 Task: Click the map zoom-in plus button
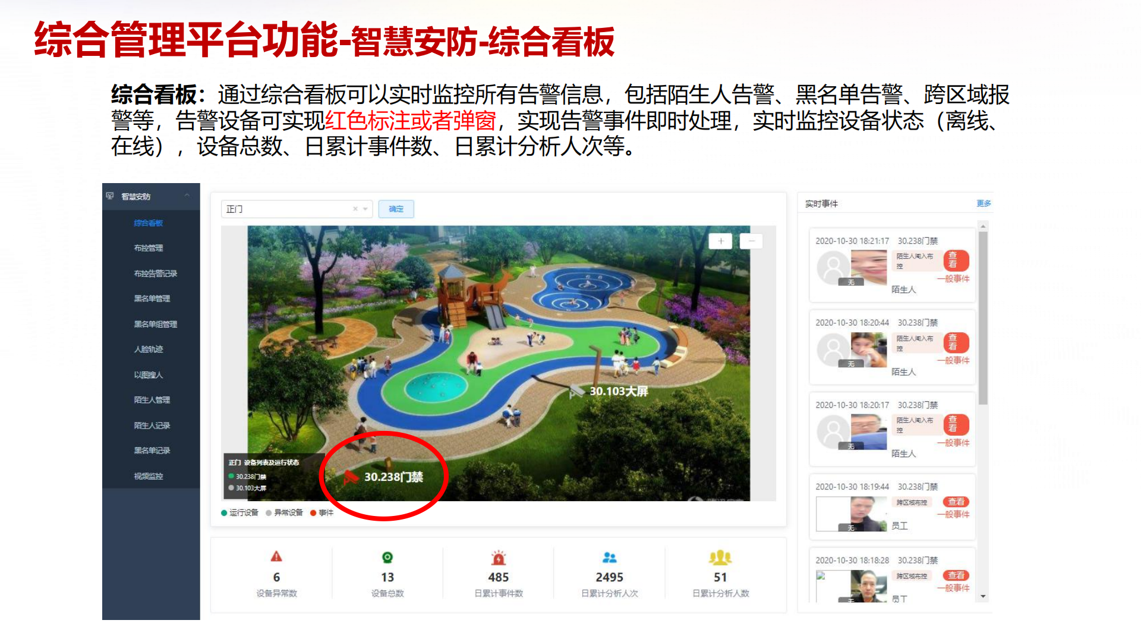720,241
